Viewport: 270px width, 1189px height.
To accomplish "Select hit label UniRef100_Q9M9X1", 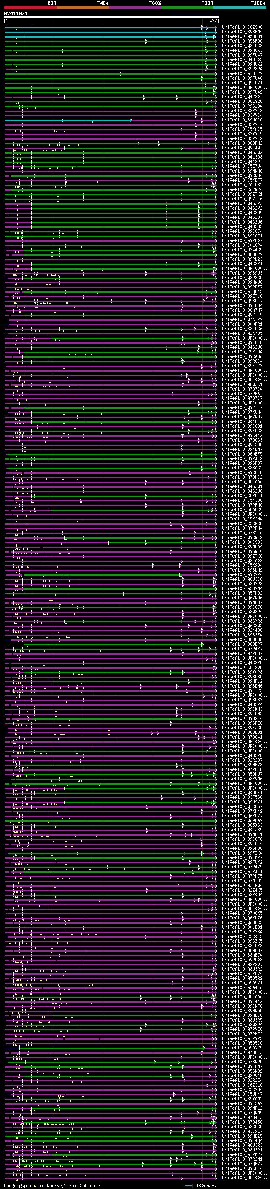I will click(242, 802).
